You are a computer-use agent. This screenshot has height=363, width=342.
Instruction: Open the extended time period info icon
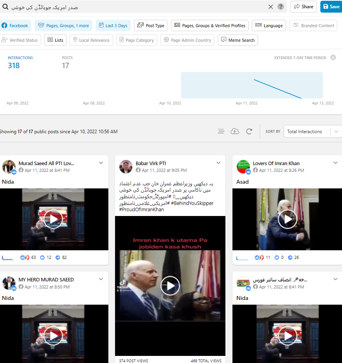[x=333, y=58]
